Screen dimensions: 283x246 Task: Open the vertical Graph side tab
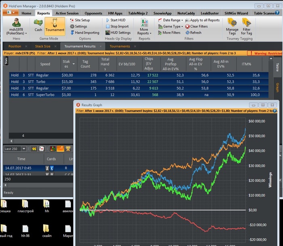click(x=277, y=88)
